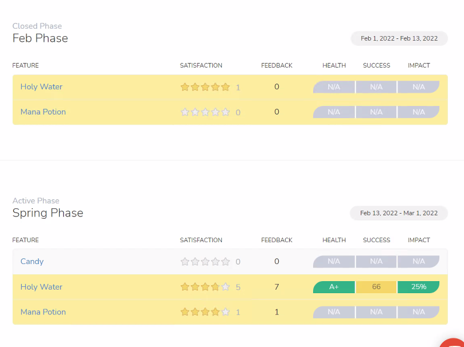Image resolution: width=464 pixels, height=347 pixels.
Task: Click N/A health badge in Candy row
Action: coord(334,261)
